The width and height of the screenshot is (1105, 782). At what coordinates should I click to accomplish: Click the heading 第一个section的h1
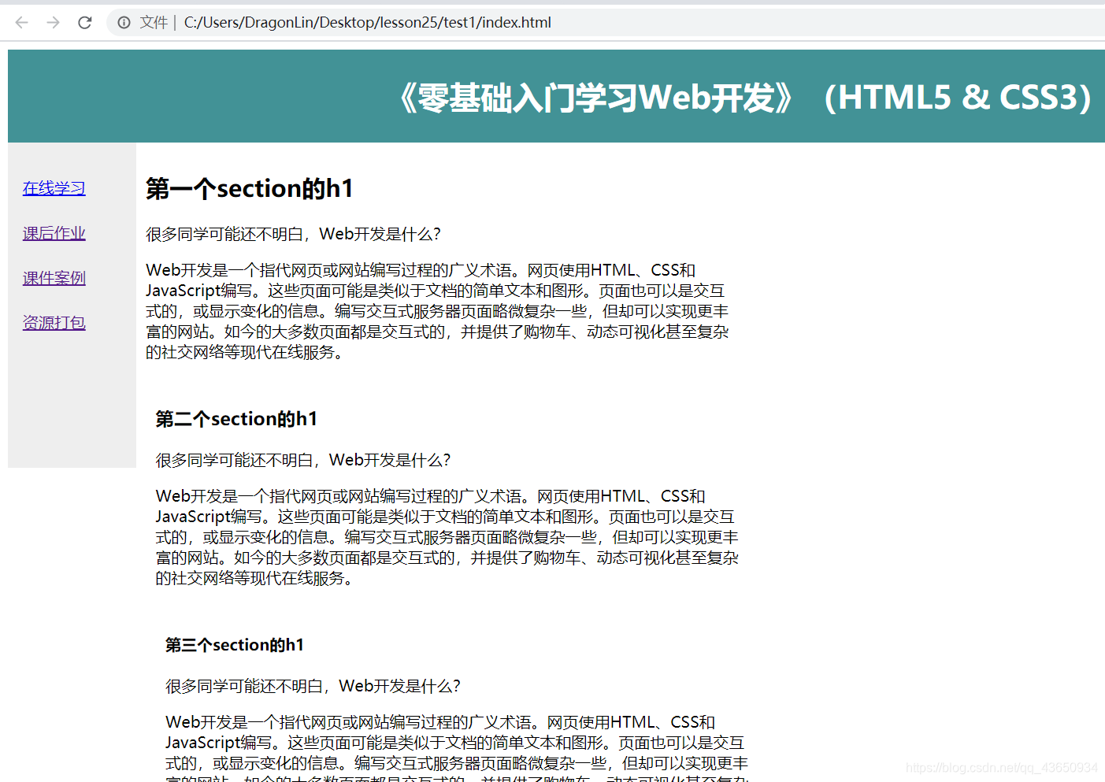coord(250,188)
